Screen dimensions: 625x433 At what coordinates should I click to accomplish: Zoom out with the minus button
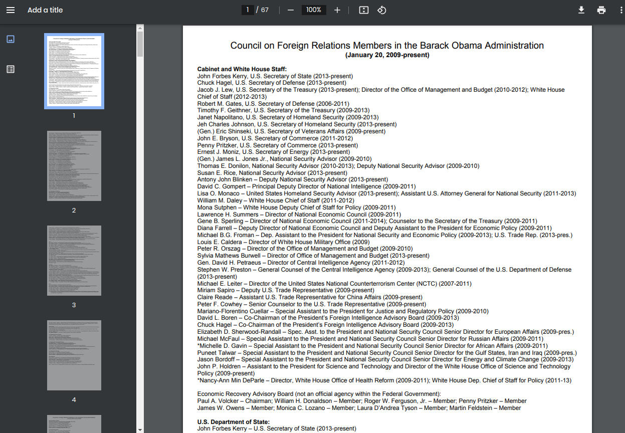290,10
